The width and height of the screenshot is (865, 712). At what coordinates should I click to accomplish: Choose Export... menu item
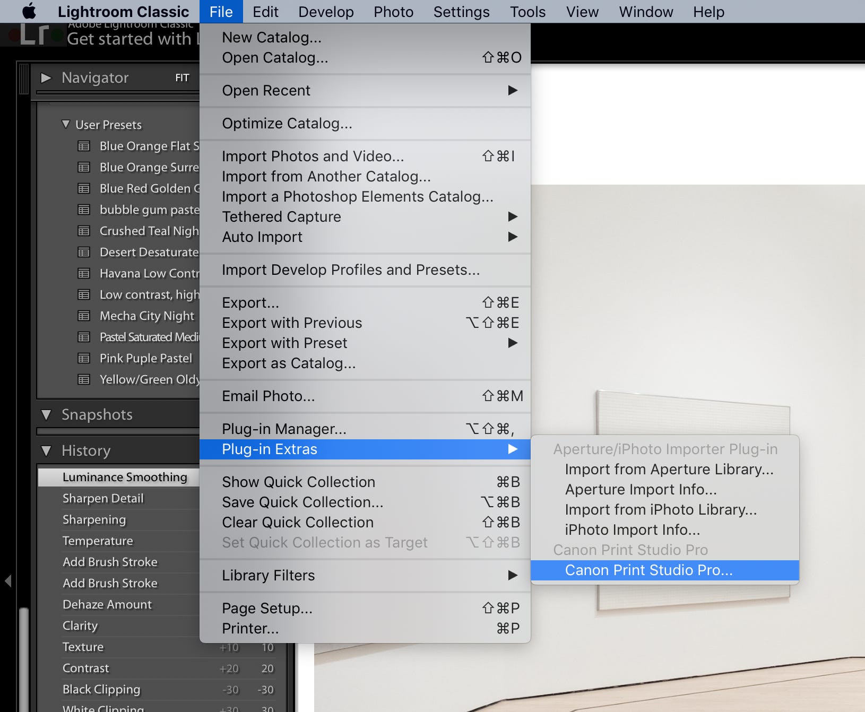click(365, 302)
